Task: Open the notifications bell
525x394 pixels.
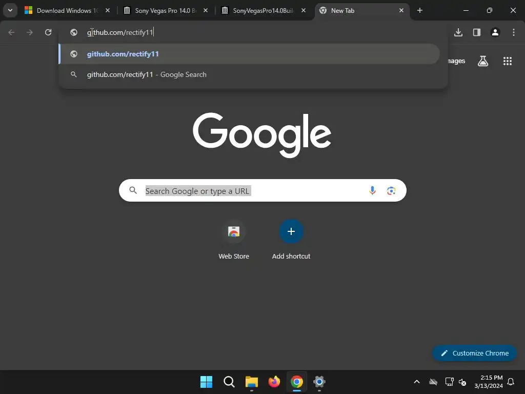Action: pyautogui.click(x=511, y=382)
